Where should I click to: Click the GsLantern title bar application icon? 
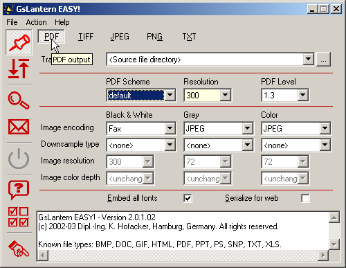pyautogui.click(x=9, y=9)
